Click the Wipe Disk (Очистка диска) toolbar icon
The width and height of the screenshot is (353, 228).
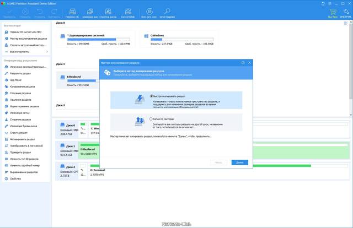(x=108, y=13)
